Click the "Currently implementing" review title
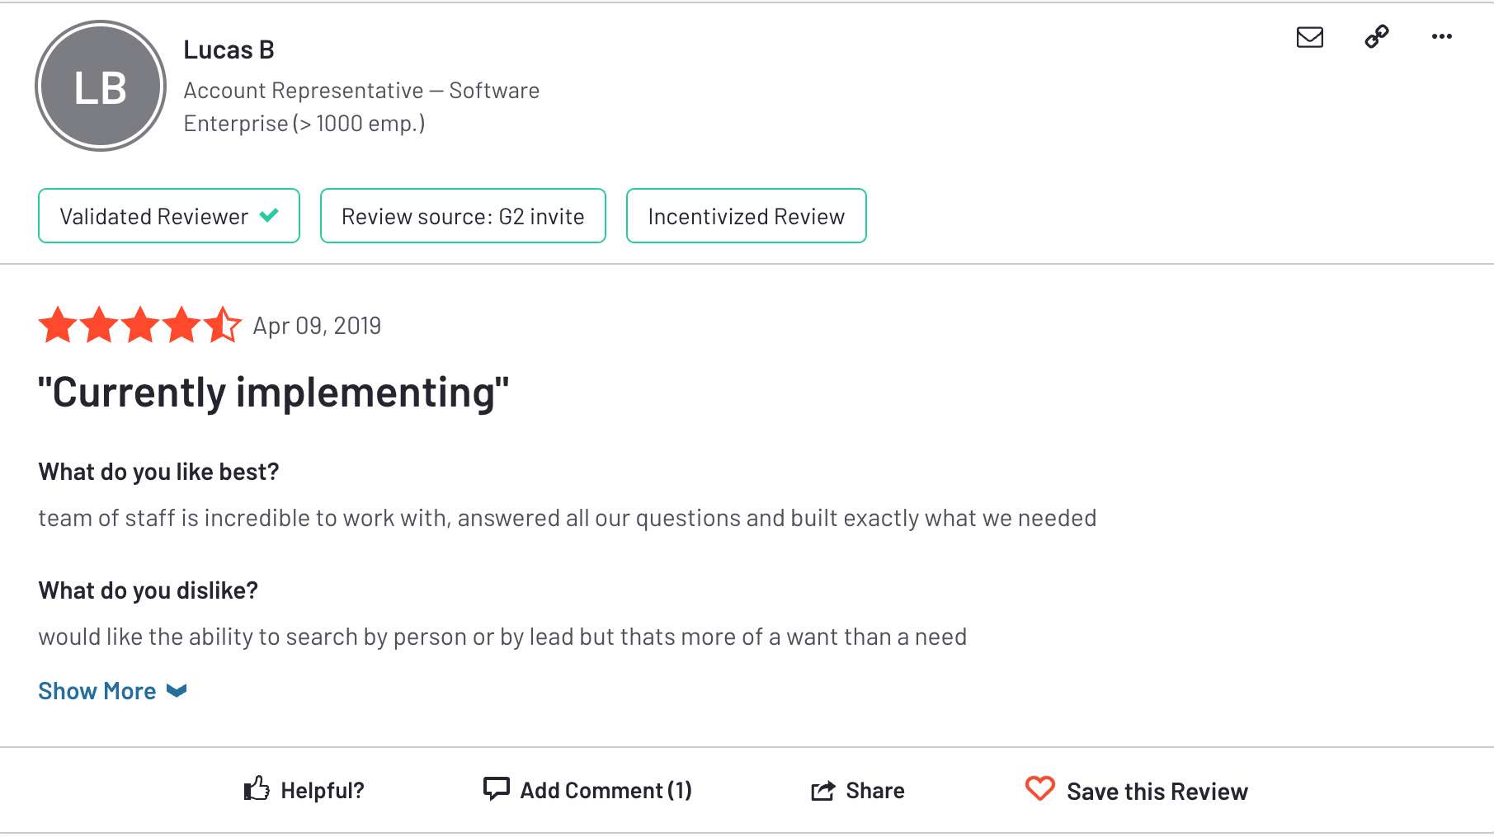The image size is (1494, 837). (273, 393)
